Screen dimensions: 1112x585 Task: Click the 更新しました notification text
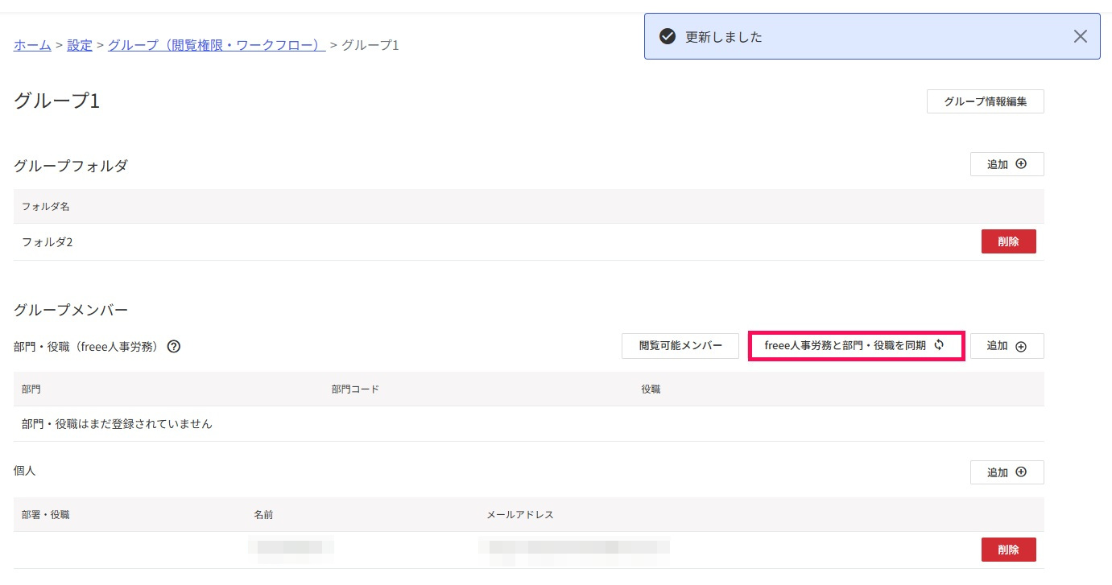point(724,37)
